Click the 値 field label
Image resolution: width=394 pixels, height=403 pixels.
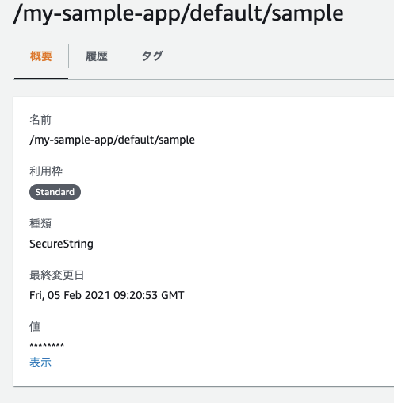[35, 327]
